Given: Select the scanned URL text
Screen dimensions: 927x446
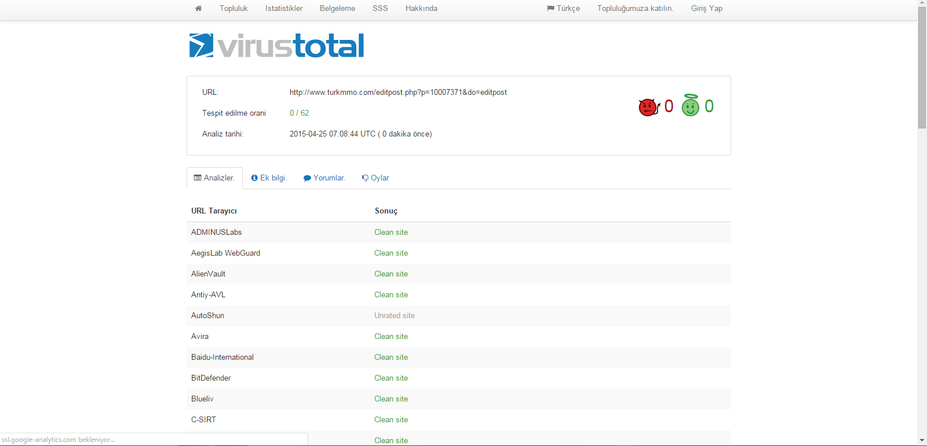Looking at the screenshot, I should [398, 93].
